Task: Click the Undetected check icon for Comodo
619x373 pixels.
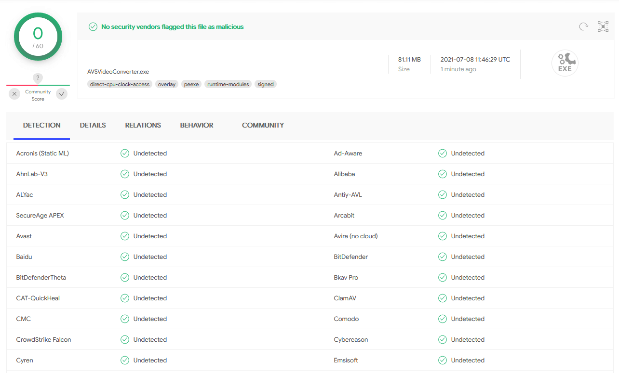Action: pyautogui.click(x=443, y=319)
